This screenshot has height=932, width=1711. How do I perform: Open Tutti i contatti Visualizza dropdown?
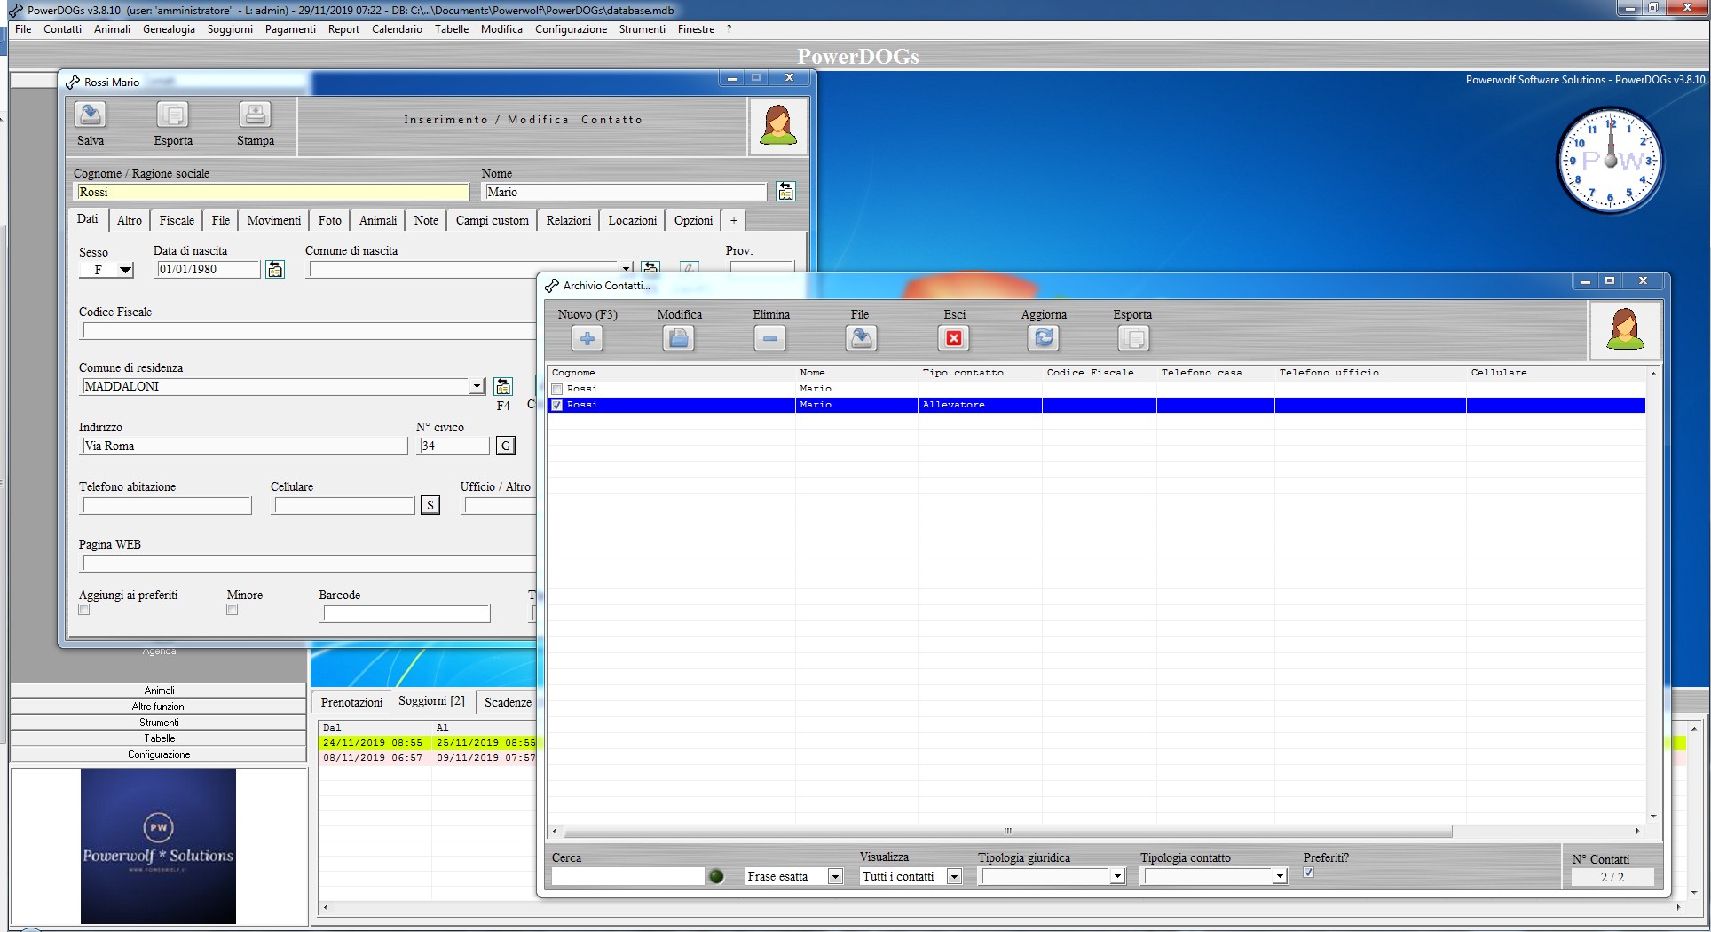point(954,877)
